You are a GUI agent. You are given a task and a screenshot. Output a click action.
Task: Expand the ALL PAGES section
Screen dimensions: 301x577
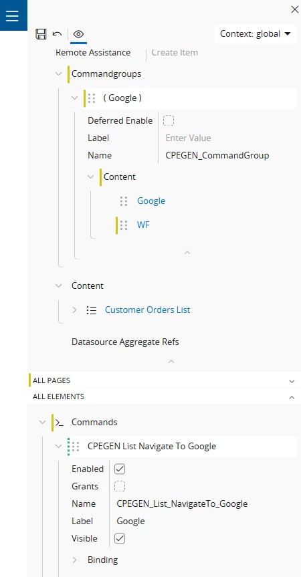(292, 381)
